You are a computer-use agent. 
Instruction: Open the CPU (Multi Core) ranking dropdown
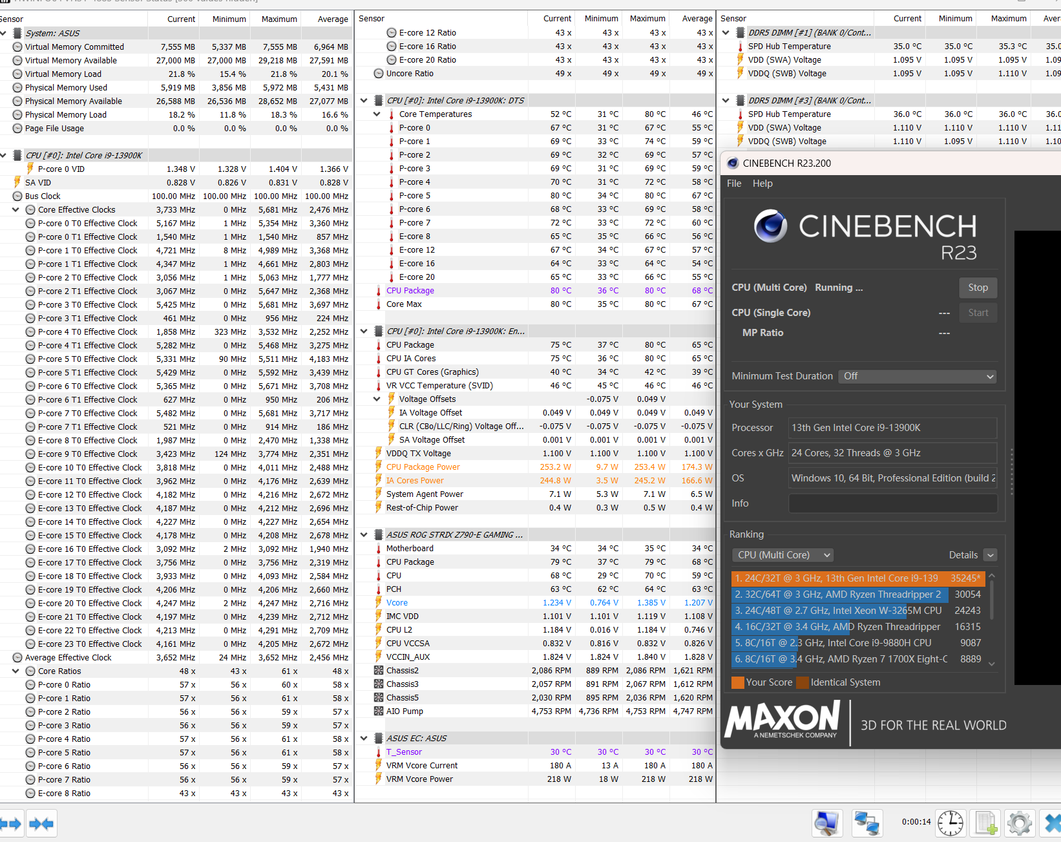[783, 555]
